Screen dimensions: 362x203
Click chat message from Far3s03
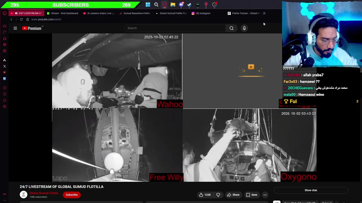point(301,81)
